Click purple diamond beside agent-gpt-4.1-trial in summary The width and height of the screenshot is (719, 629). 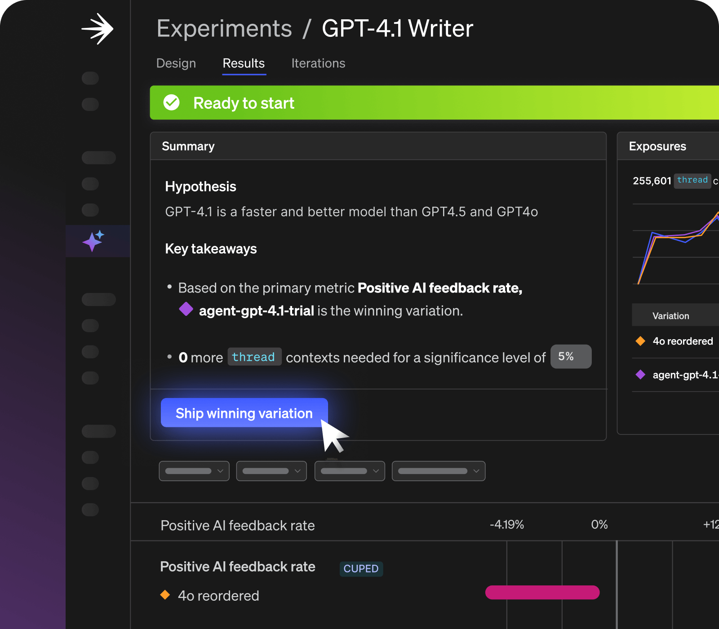(x=186, y=309)
